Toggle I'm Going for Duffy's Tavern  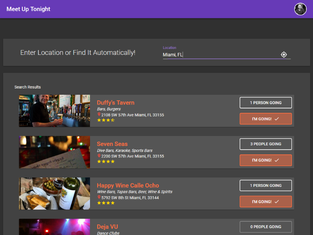click(x=266, y=119)
